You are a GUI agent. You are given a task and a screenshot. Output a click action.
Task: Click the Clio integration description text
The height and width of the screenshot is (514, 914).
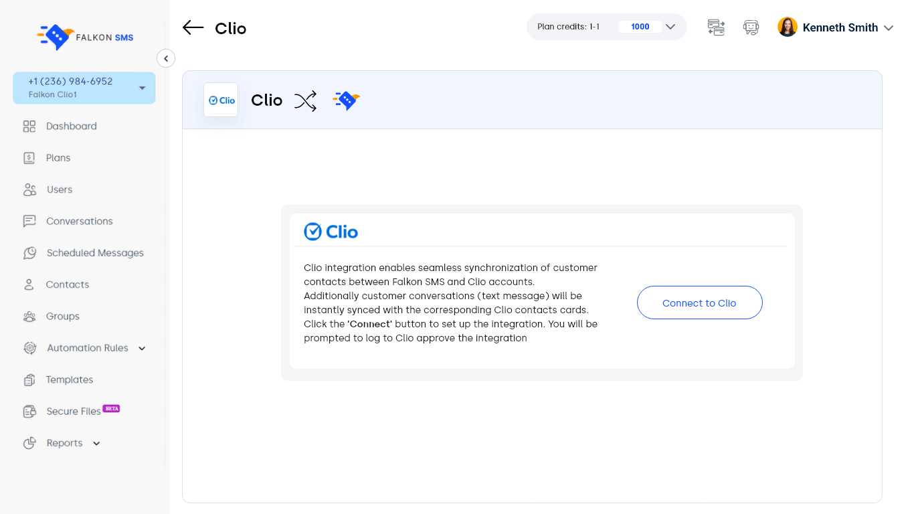[450, 303]
